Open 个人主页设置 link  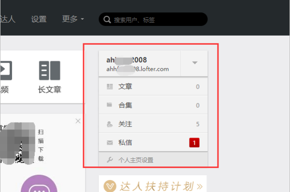[136, 160]
